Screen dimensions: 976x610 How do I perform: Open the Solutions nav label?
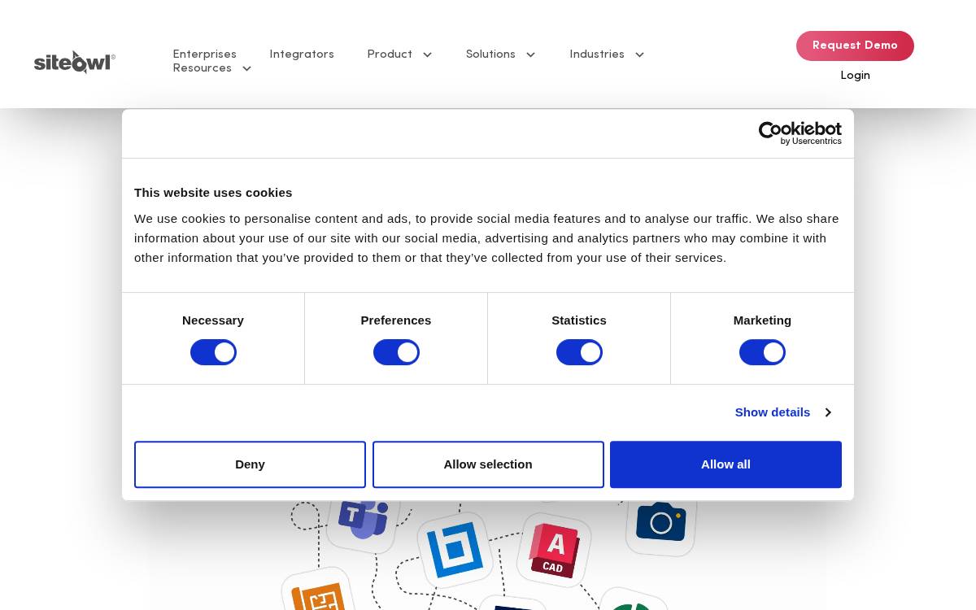click(490, 54)
